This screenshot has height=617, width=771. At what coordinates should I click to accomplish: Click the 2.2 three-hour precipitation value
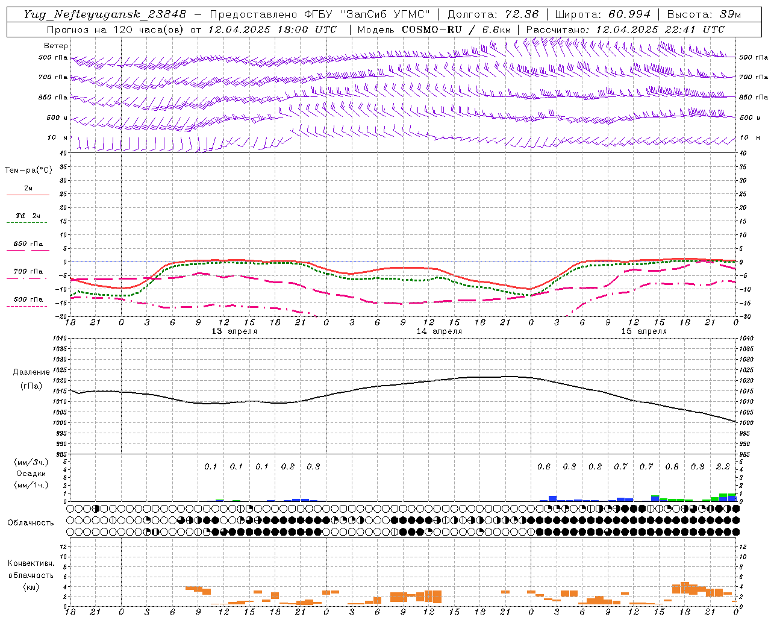(723, 467)
